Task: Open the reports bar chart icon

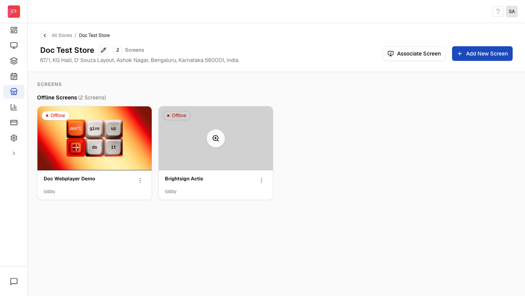Action: [14, 107]
